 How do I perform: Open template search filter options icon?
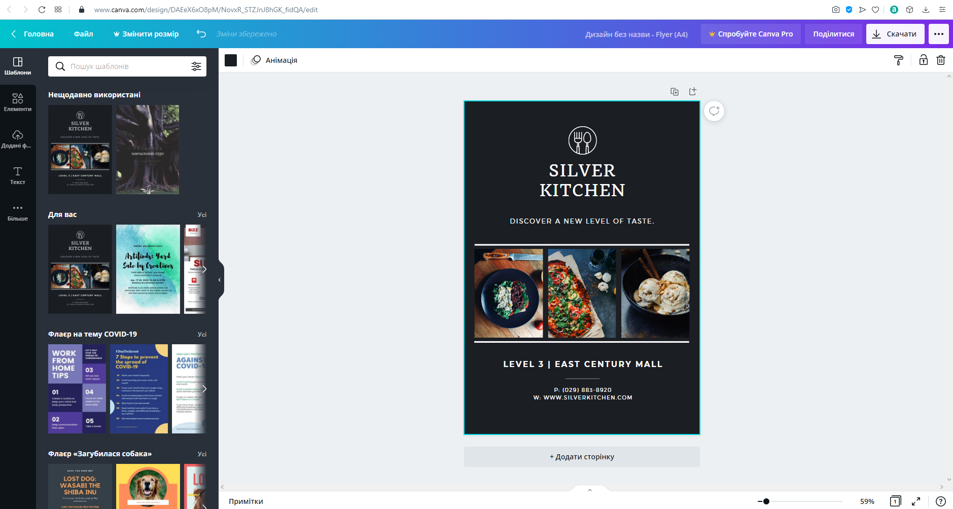196,66
